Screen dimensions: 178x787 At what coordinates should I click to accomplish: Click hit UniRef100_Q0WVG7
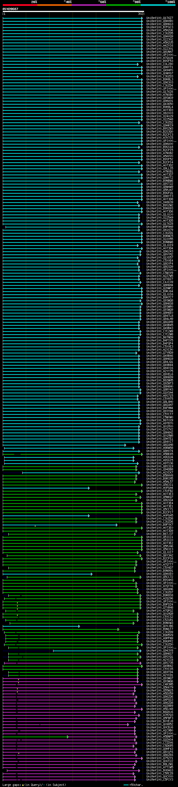point(160,73)
